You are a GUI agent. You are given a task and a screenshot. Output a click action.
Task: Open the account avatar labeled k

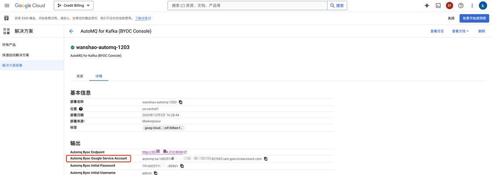pyautogui.click(x=482, y=6)
